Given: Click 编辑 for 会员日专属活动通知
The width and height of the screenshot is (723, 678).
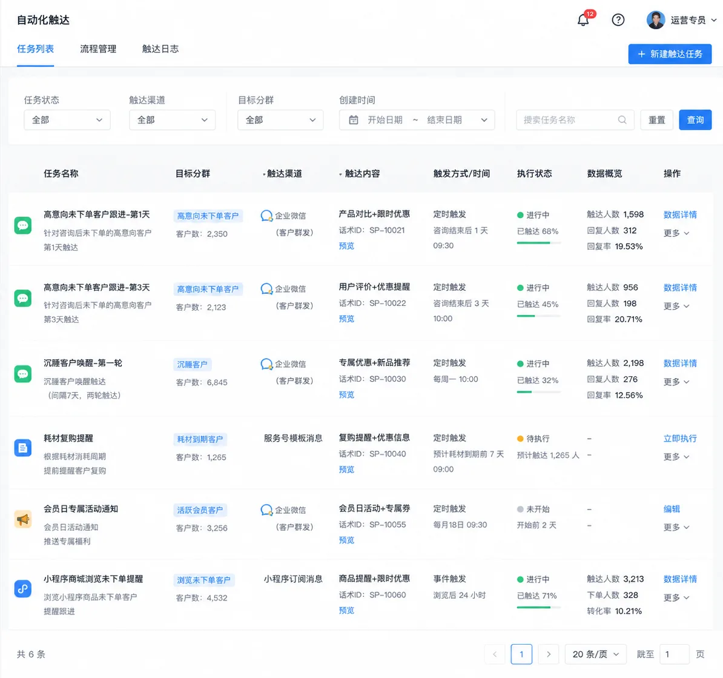Looking at the screenshot, I should coord(672,509).
